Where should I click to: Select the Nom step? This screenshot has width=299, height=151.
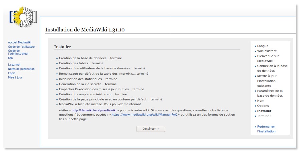pos(261,101)
